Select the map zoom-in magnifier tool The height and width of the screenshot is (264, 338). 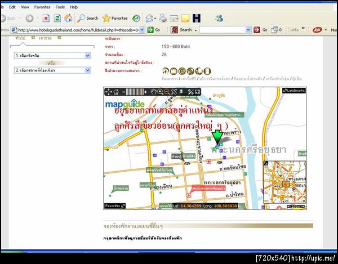[x=161, y=92]
